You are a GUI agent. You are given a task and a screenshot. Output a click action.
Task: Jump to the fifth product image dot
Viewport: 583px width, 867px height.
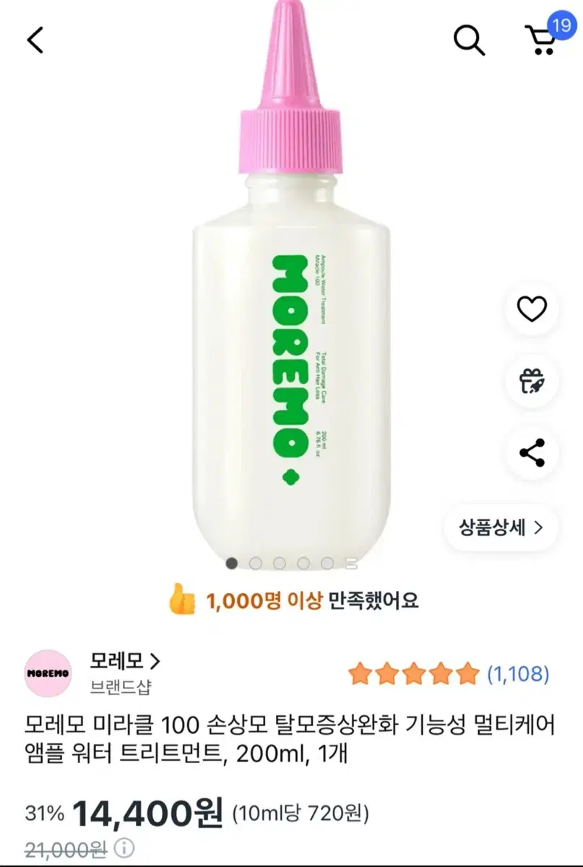click(x=327, y=563)
